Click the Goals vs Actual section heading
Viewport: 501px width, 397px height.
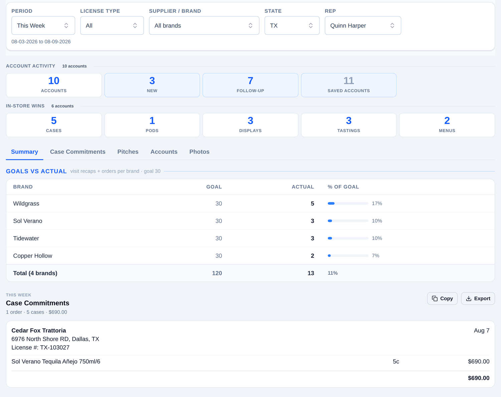[36, 171]
